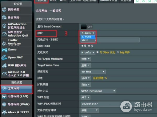Click the 启动 Smart Connect label
157x117 pixels.
49,27
